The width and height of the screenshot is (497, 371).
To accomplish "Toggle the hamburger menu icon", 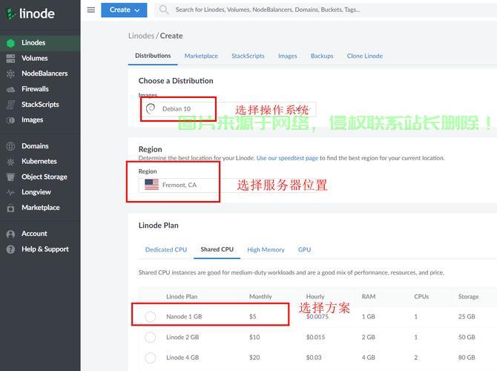I will coord(91,10).
